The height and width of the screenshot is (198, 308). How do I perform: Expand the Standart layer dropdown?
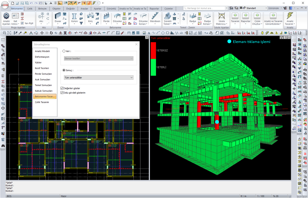(x=266, y=8)
